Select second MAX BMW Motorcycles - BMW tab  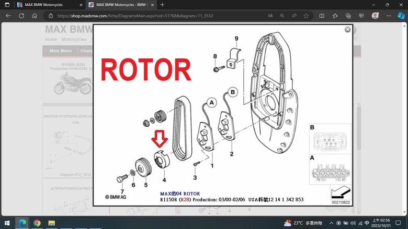(x=121, y=5)
